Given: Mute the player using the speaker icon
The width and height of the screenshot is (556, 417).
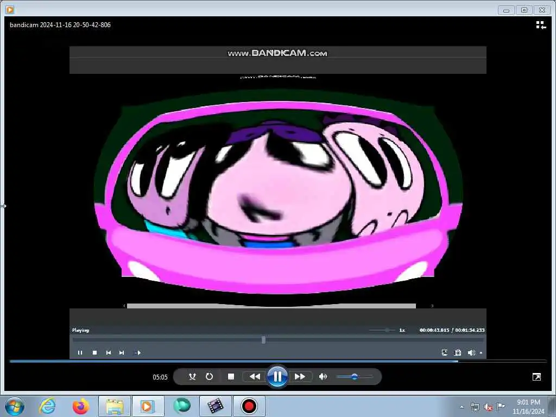Looking at the screenshot, I should (x=323, y=377).
